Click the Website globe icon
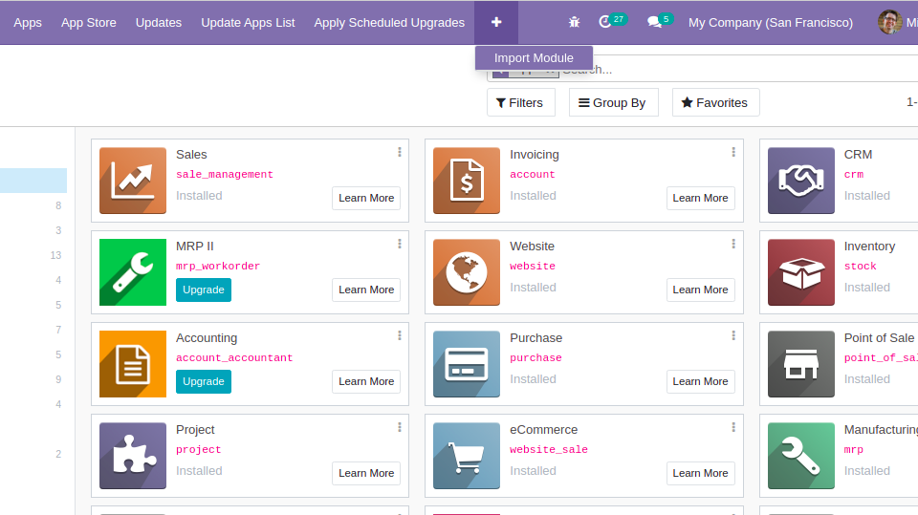 467,272
